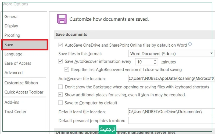215x134 pixels.
Task: Decrease AutoRecover minutes with down arrow
Action: click(x=155, y=64)
